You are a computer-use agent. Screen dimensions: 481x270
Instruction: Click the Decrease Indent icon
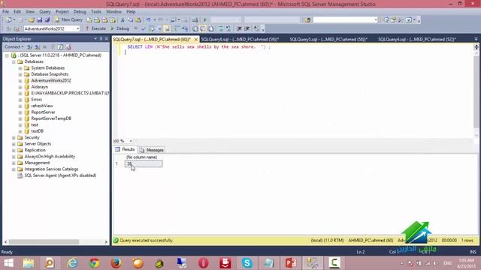click(239, 28)
